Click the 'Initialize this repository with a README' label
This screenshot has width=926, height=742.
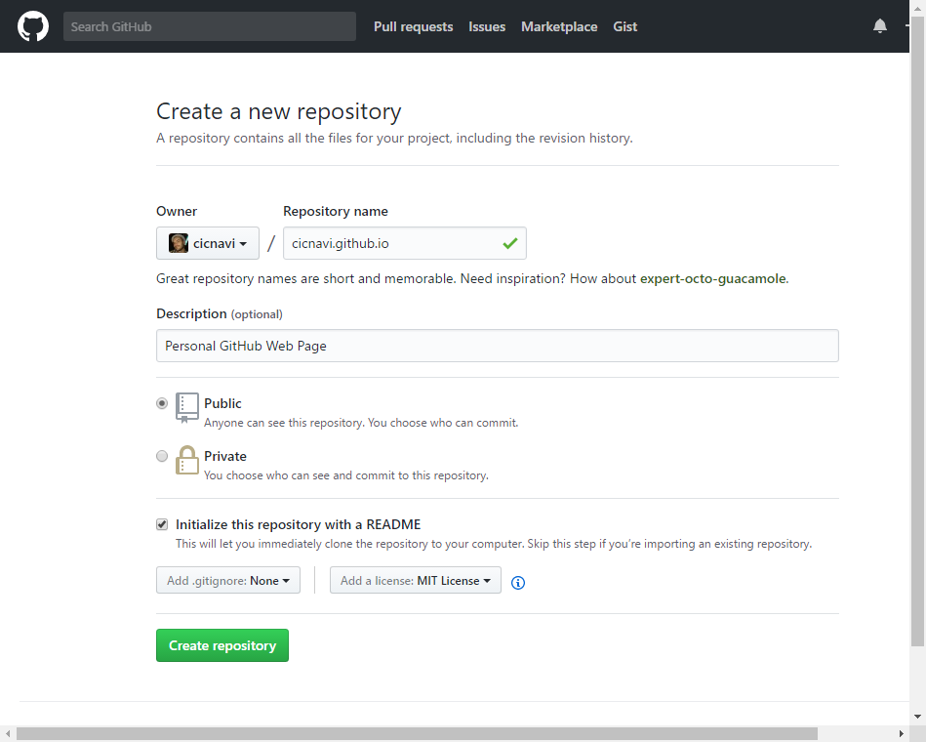299,524
